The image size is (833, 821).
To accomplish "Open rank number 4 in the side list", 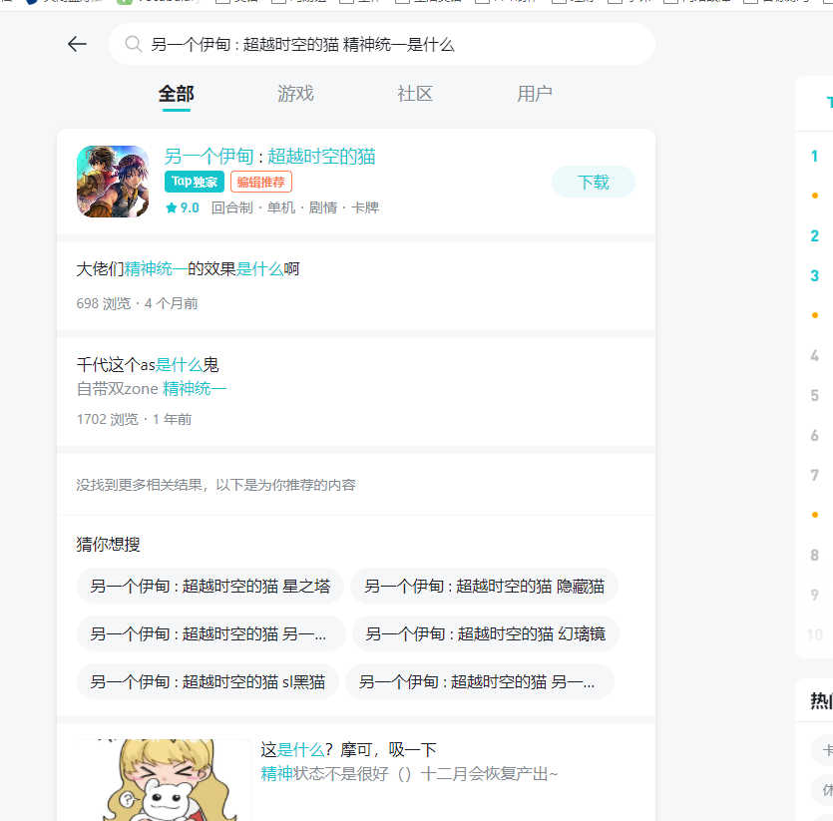I will coord(814,355).
